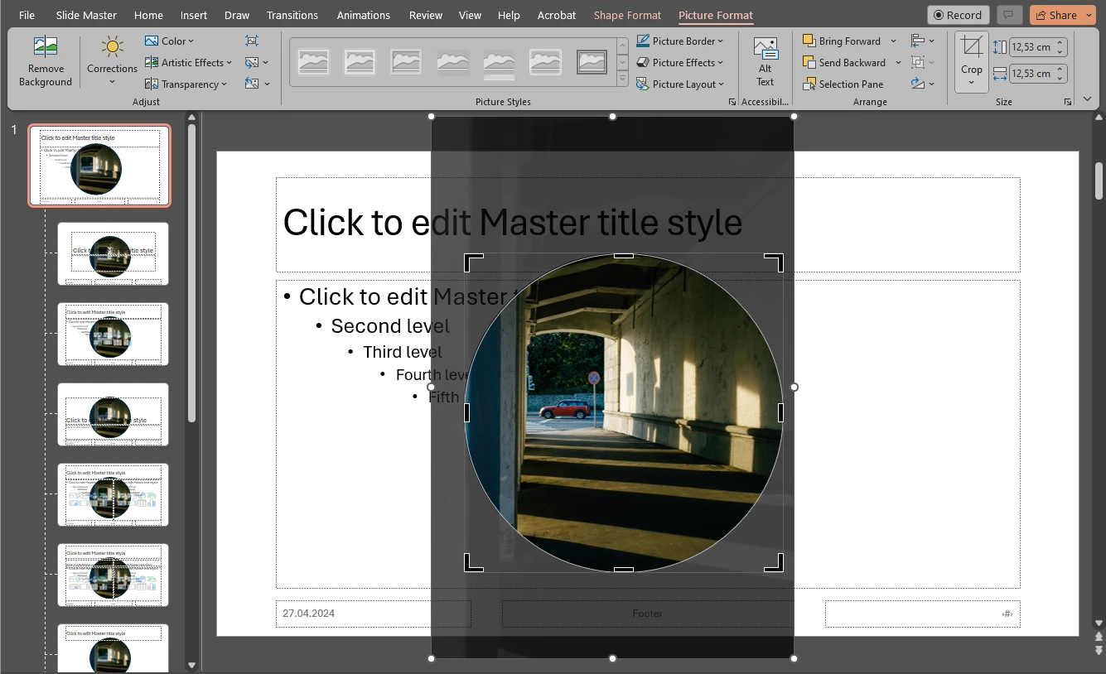Open the Animations ribbon tab
Viewport: 1106px width, 674px height.
pos(363,14)
